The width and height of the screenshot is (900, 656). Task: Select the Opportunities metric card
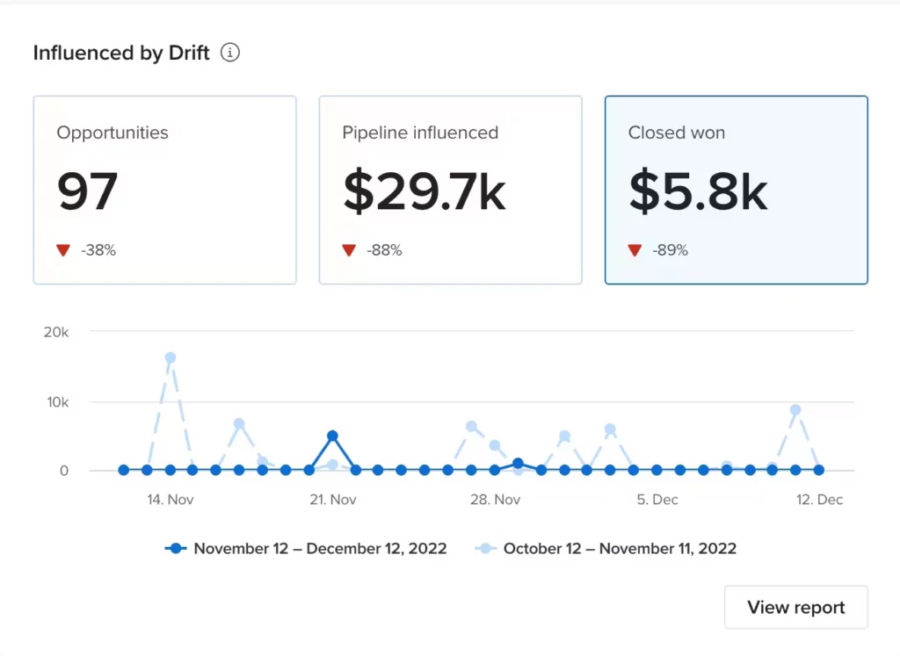click(x=164, y=190)
